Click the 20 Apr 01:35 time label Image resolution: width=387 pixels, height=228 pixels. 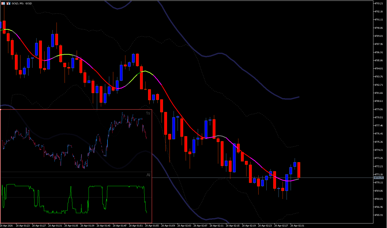coord(71,226)
